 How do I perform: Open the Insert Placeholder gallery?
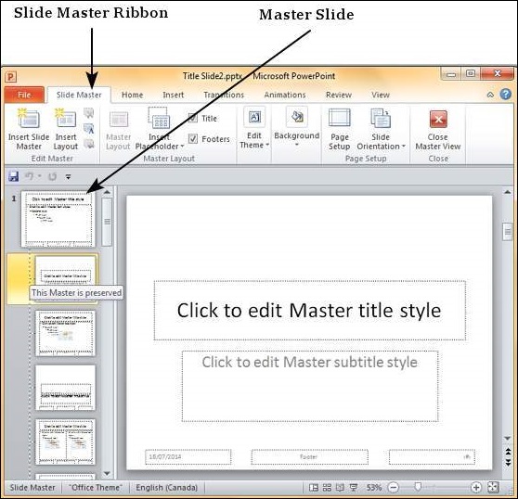(160, 129)
